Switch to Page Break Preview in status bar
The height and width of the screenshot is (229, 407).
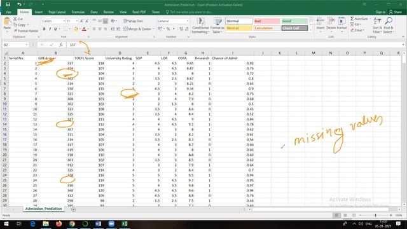354,215
